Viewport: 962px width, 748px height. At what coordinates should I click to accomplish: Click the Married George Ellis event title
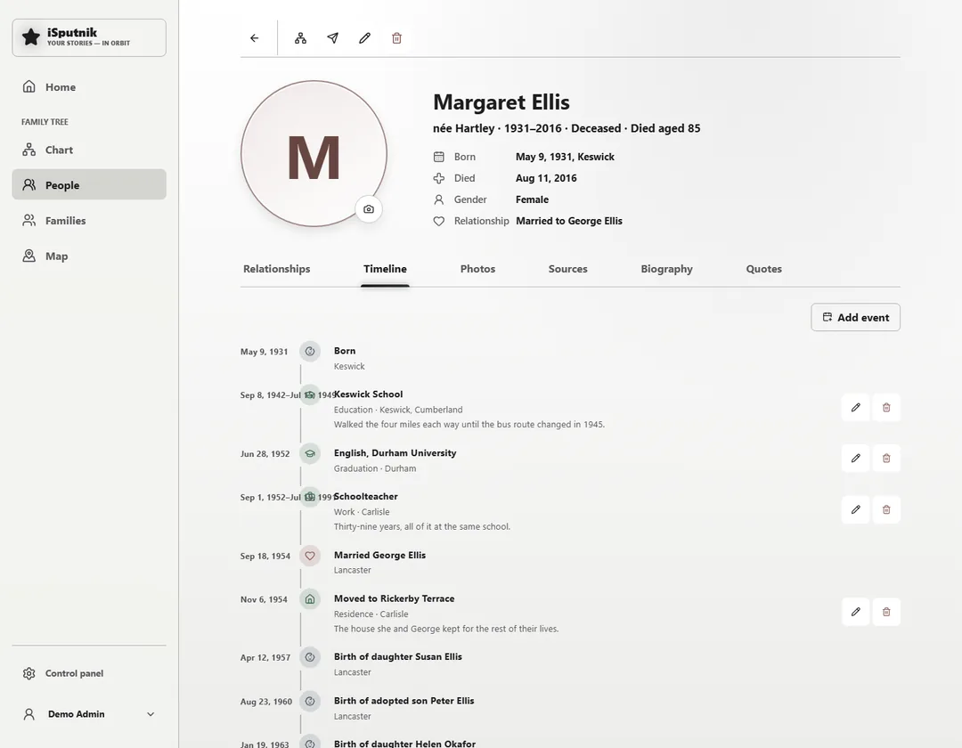pos(379,555)
